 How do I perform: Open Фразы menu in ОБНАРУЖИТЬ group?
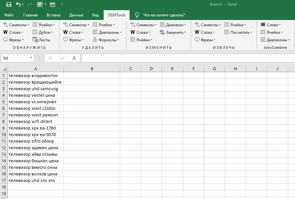(13, 40)
